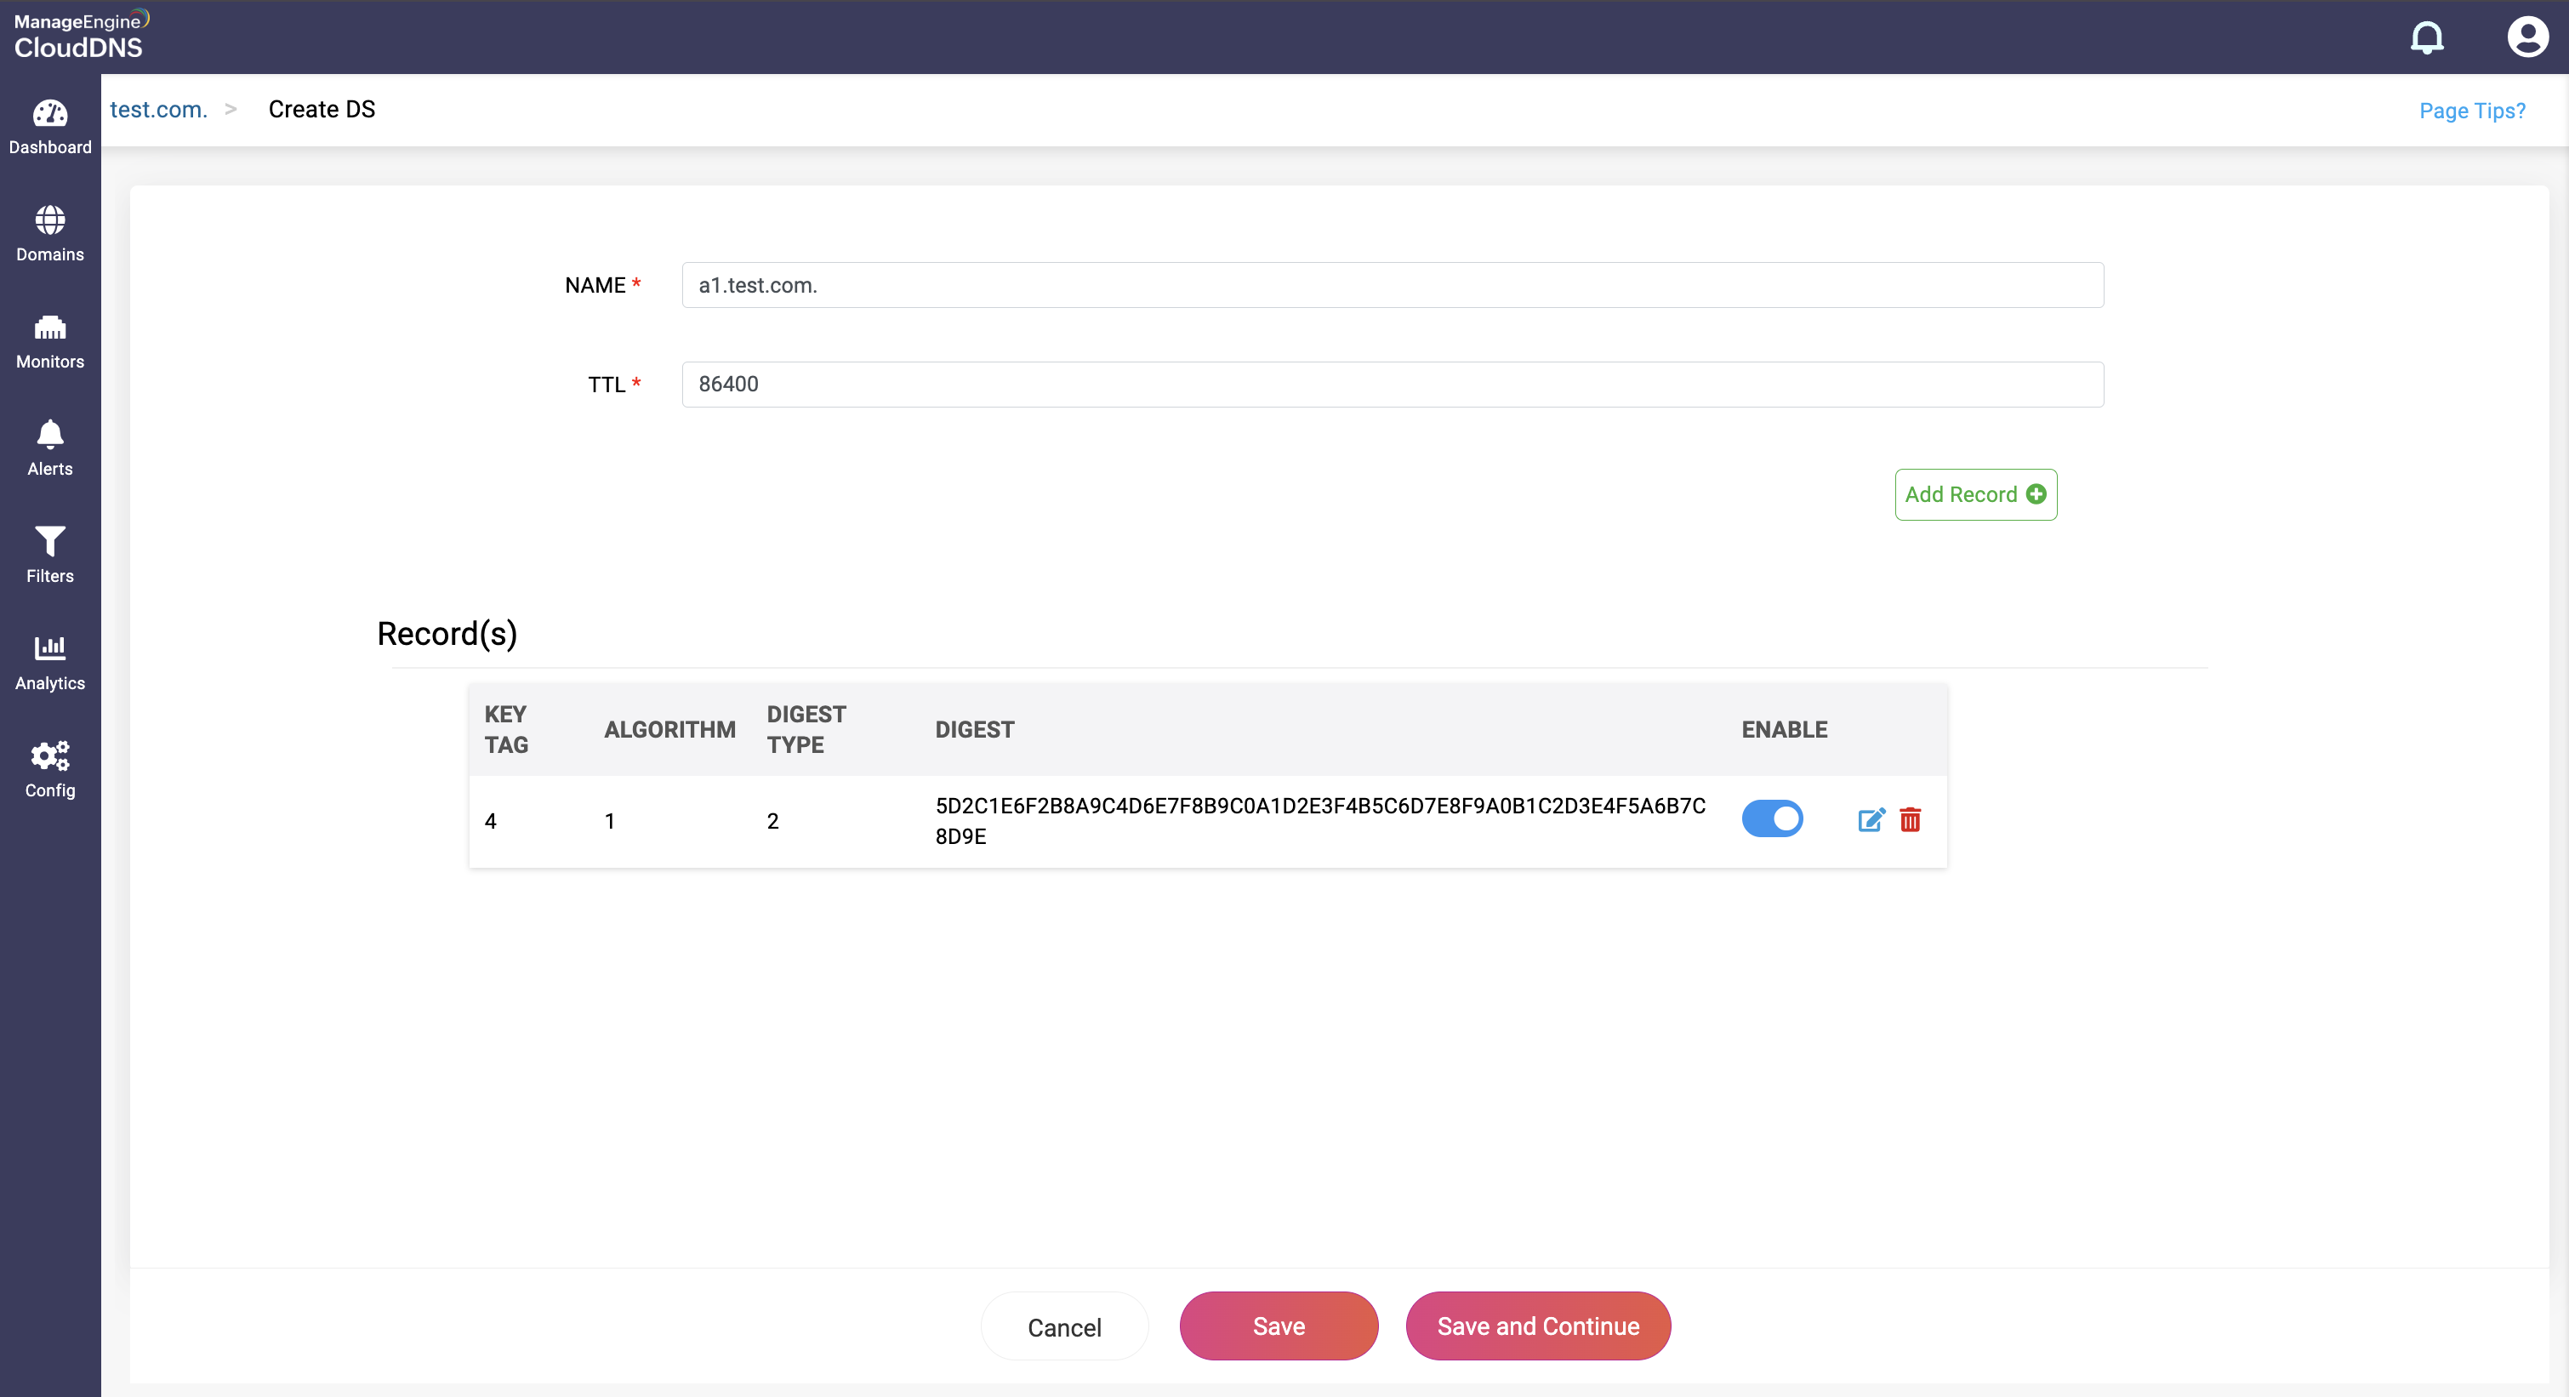Open the Alerts sidebar item
2569x1397 pixels.
[50, 448]
